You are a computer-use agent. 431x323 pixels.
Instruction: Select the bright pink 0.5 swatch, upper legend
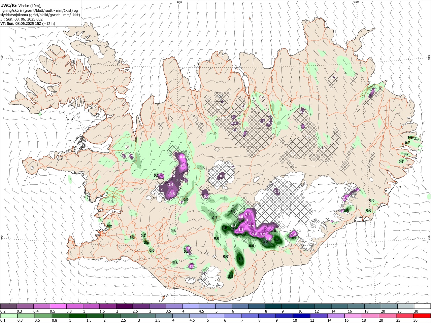coord(58,306)
